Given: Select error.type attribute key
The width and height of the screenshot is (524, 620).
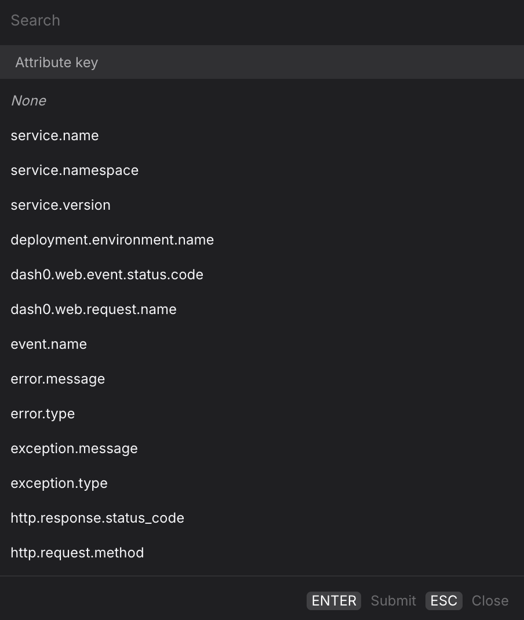Looking at the screenshot, I should 42,413.
